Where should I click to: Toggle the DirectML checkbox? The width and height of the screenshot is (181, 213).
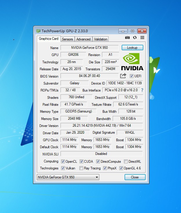[x=126, y=161]
